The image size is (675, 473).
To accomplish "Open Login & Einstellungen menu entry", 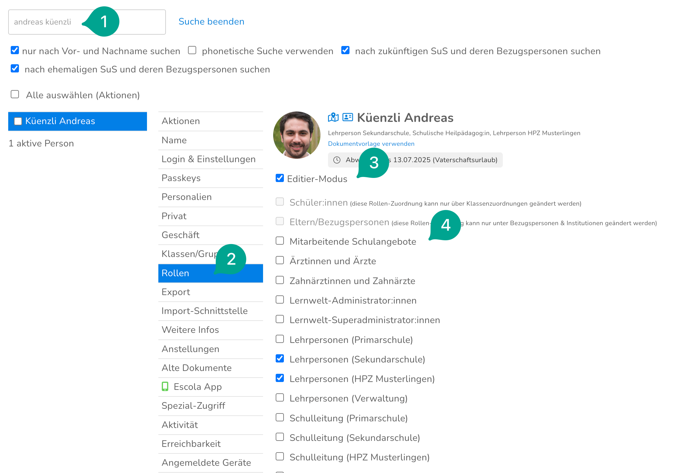I will point(208,159).
